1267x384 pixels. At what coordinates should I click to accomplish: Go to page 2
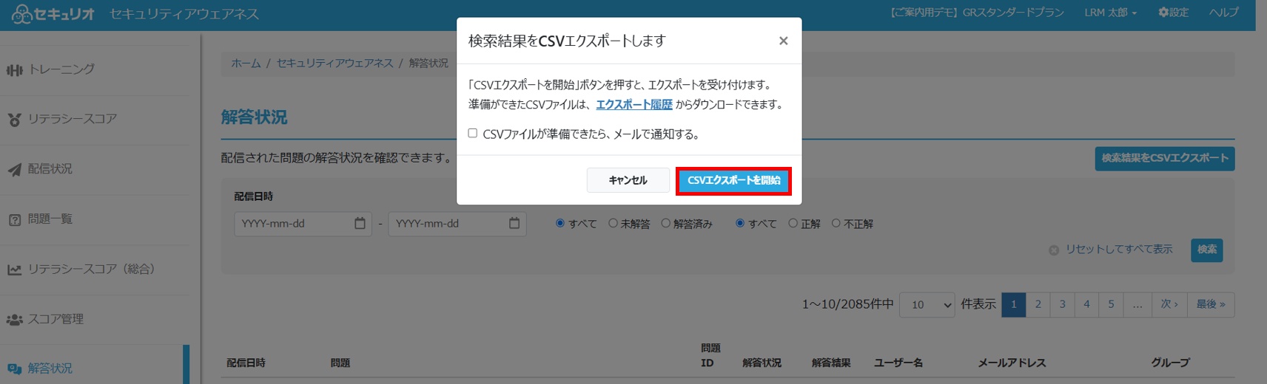(x=1038, y=304)
